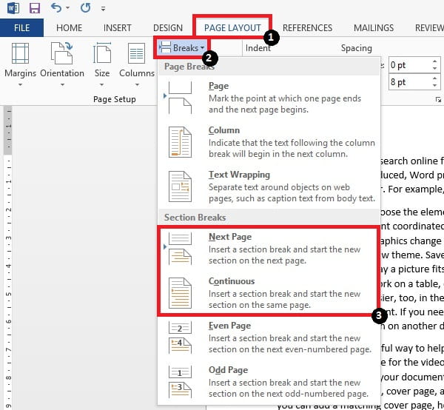Open the Margins tool
This screenshot has width=444, height=410.
(20, 61)
